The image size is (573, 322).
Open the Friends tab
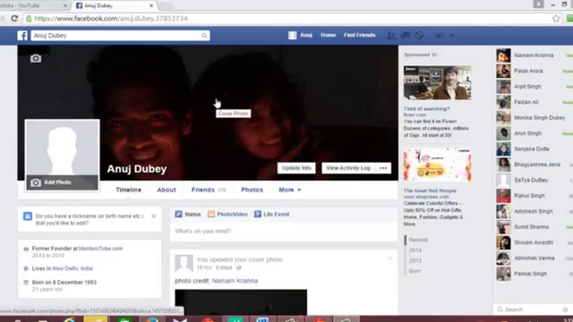pos(208,190)
